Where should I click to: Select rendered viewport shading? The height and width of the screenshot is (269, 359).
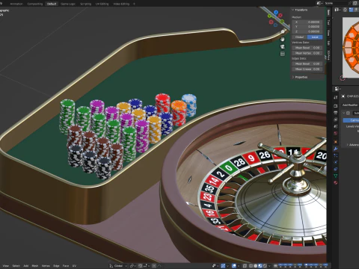click(x=265, y=266)
